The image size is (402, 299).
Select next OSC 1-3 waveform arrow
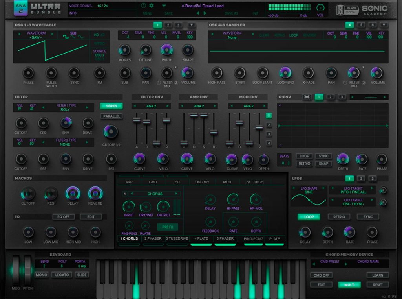tap(52, 34)
